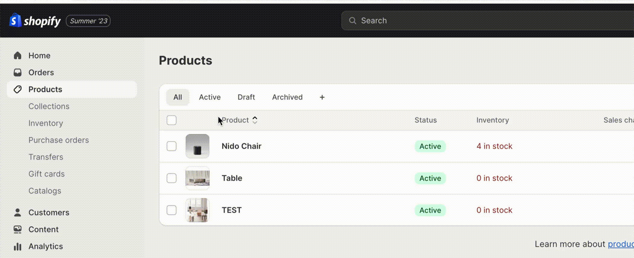Switch to the Archived tab
Screen dimensions: 634x258
pos(287,97)
